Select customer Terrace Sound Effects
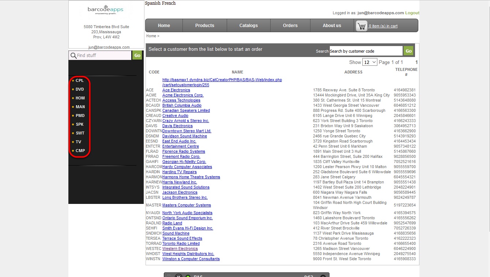This screenshot has height=277, width=490. point(182,238)
